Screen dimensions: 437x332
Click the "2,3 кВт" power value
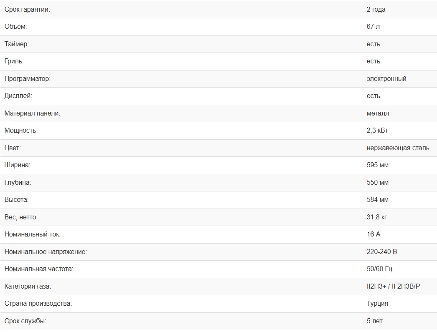377,131
